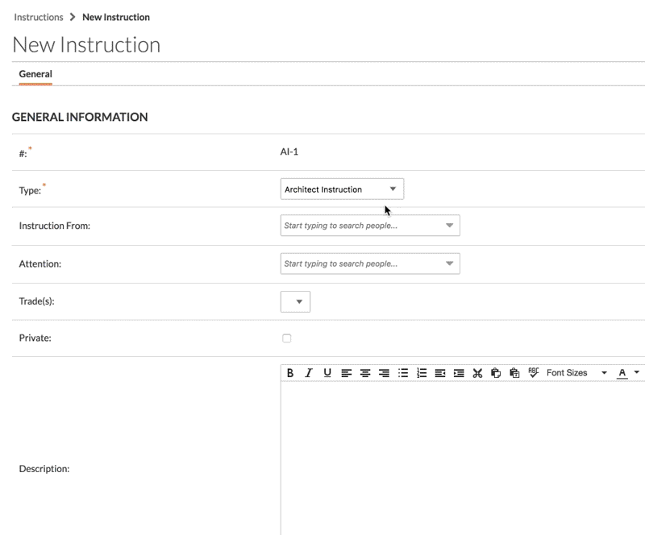
Task: Open the Font Sizes dropdown
Action: pyautogui.click(x=576, y=373)
